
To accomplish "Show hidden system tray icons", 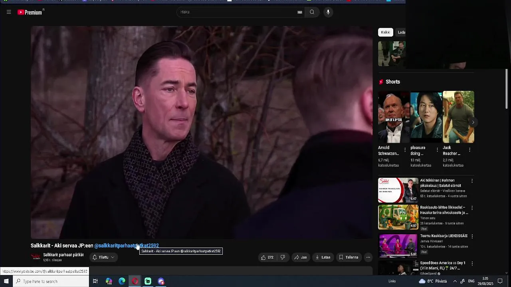I will (455, 281).
